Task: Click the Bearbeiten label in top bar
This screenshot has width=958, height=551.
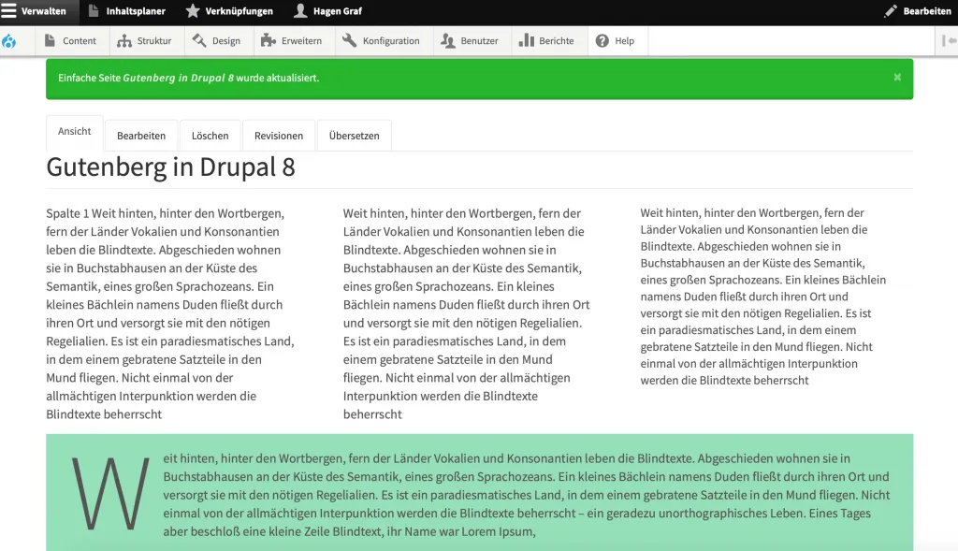Action: tap(927, 11)
